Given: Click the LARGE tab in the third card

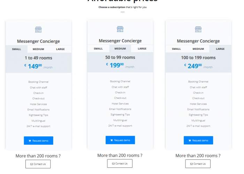Looking at the screenshot, I should pos(220,49).
